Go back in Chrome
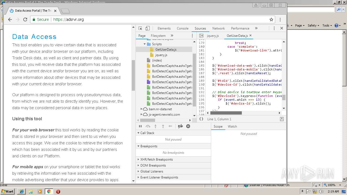 10,19
